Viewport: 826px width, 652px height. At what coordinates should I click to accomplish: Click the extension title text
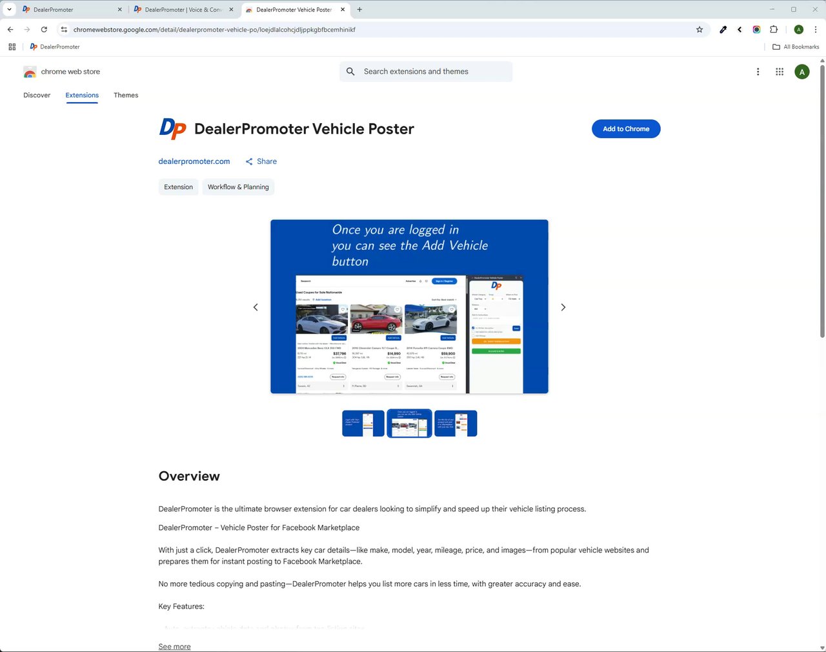coord(304,129)
